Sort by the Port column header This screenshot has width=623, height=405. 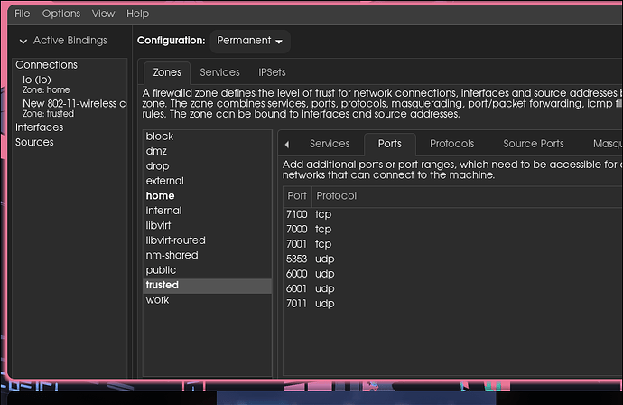pos(297,196)
